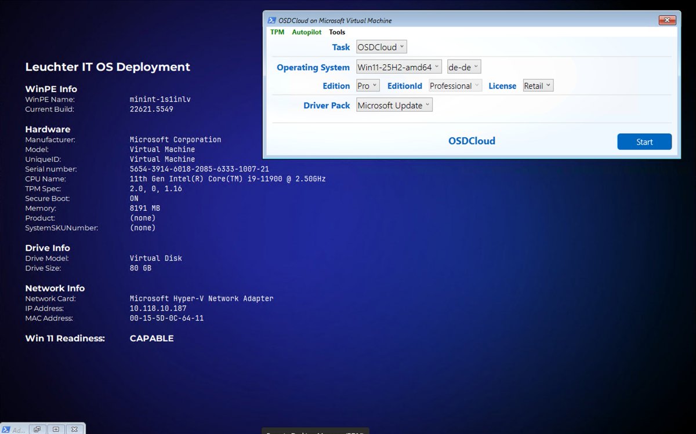696x434 pixels.
Task: Click the Drive Model value Virtual Disk
Action: pyautogui.click(x=155, y=258)
